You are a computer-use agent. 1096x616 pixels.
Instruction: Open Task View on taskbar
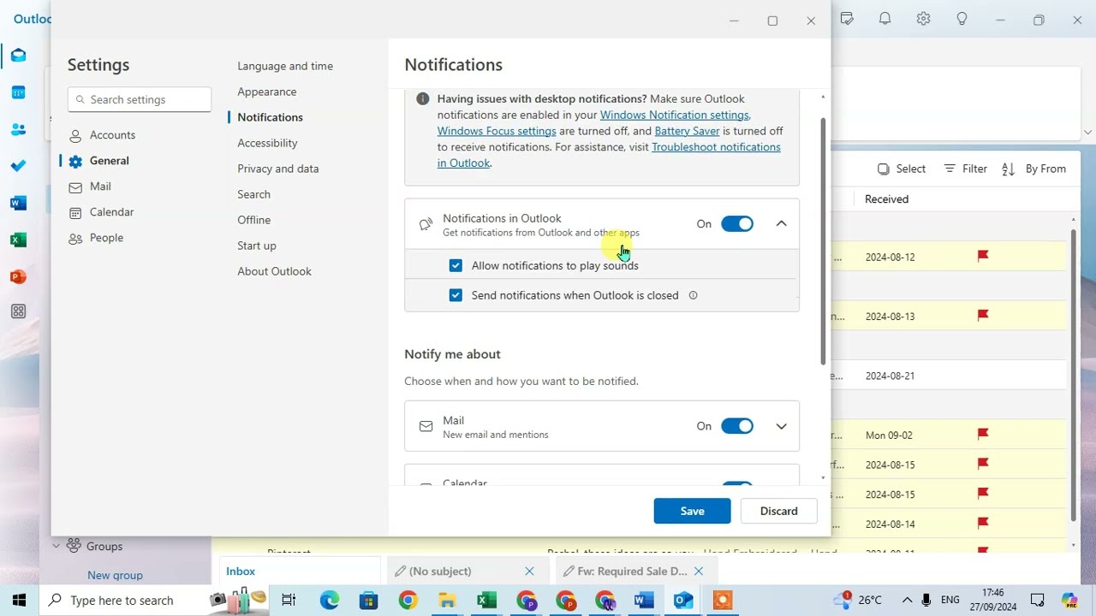click(x=289, y=601)
